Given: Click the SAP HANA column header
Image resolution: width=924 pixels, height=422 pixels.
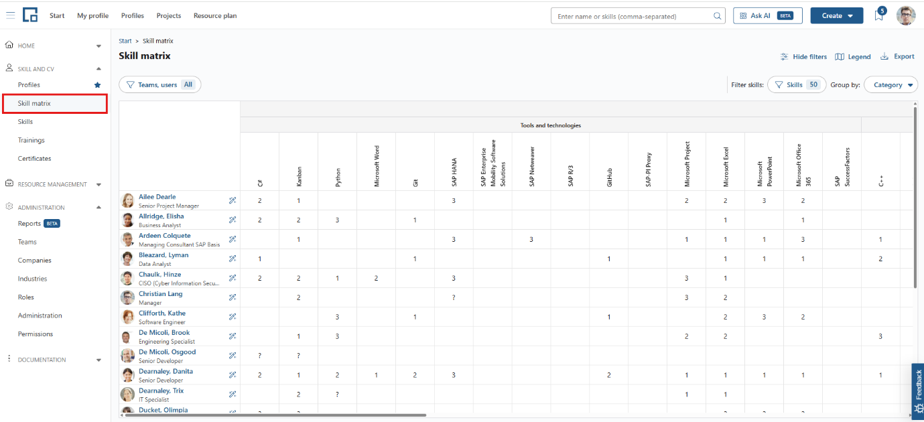Looking at the screenshot, I should tap(454, 161).
